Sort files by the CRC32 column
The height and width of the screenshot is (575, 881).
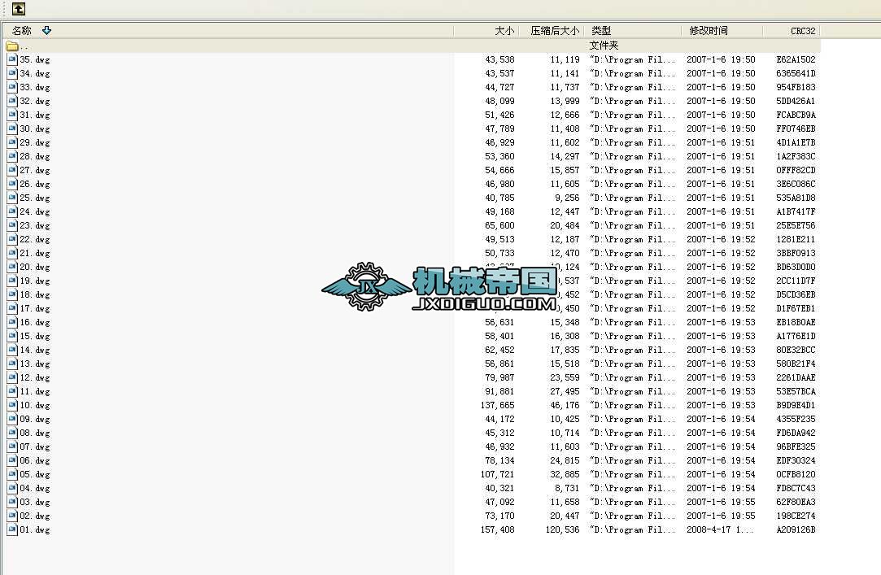point(802,30)
